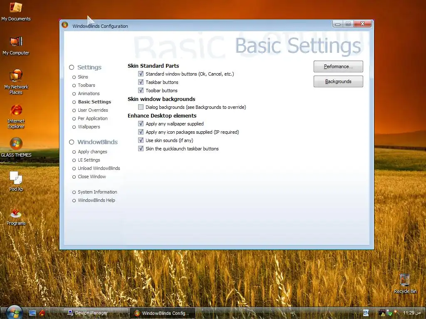Click the WindowBlinds title bar icon
The image size is (426, 319).
(65, 25)
